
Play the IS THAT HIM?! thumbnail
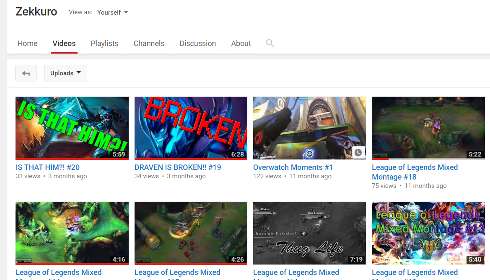(72, 128)
